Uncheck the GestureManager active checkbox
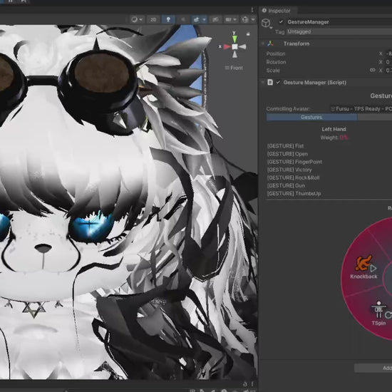 281,22
